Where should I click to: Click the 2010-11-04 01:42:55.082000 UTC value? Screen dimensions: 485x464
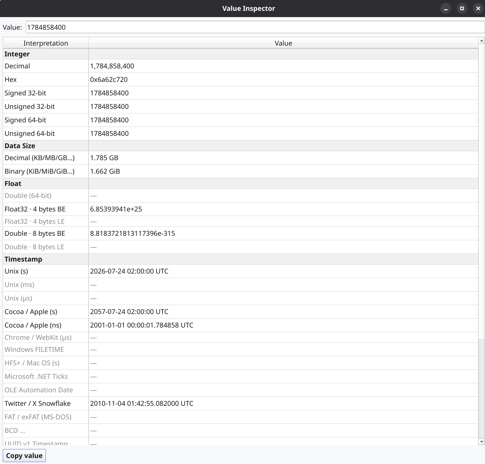[x=142, y=403]
